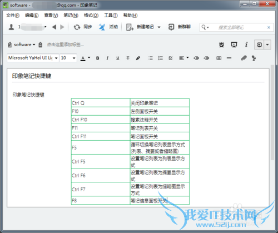Image resolution: width=278 pixels, height=233 pixels.
Task: Click the vertical scrollbar of the note
Action: click(x=272, y=112)
